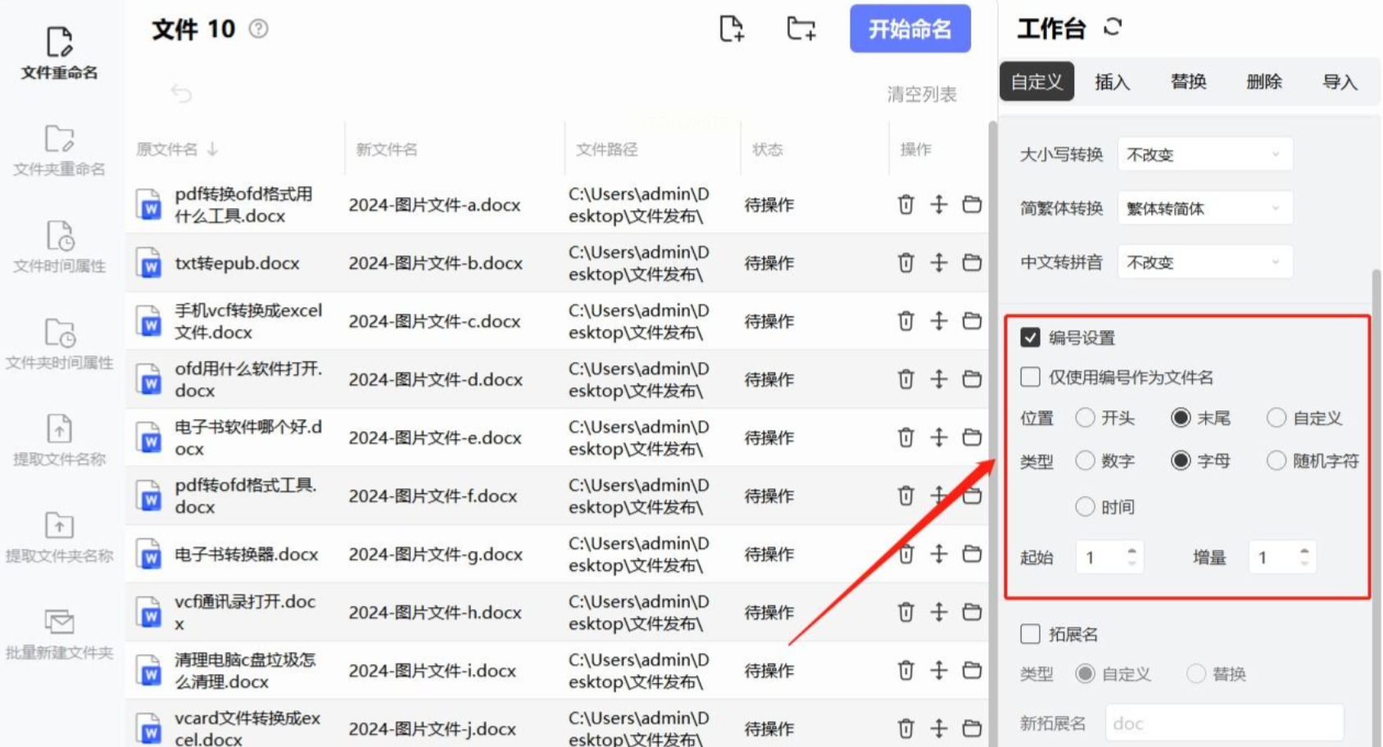Click the help icon beside 文件 10

point(258,29)
